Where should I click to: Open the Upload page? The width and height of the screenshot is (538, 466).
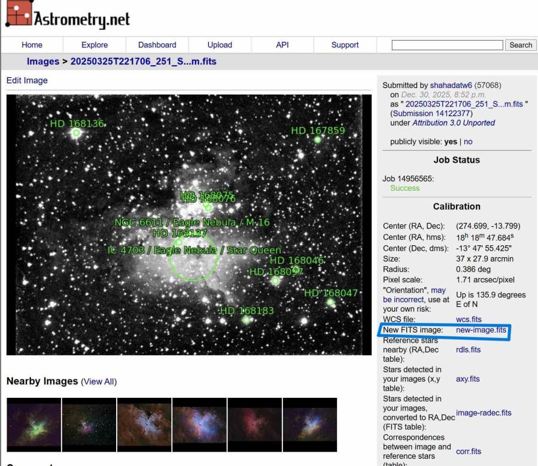[x=219, y=45]
